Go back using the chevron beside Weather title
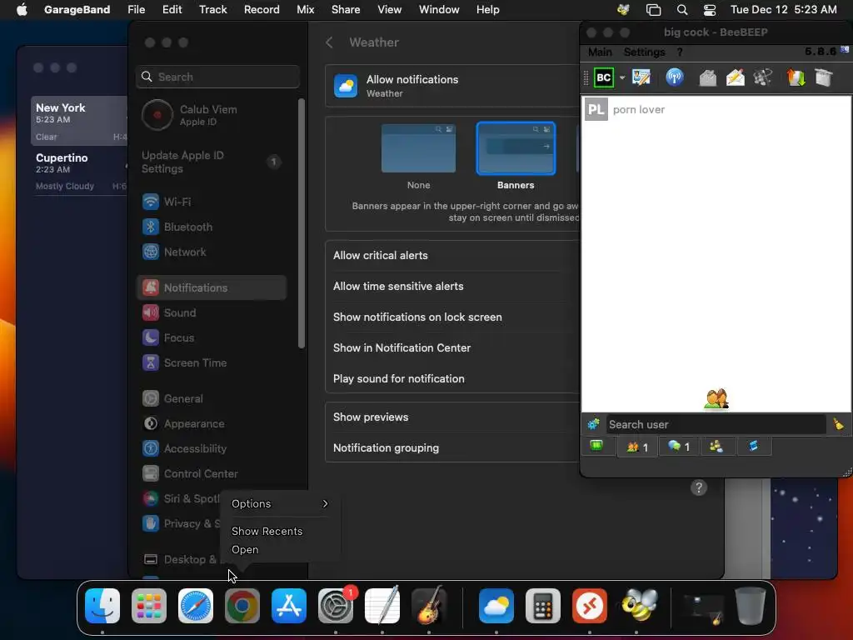Screen dimensions: 853x640 (329, 42)
